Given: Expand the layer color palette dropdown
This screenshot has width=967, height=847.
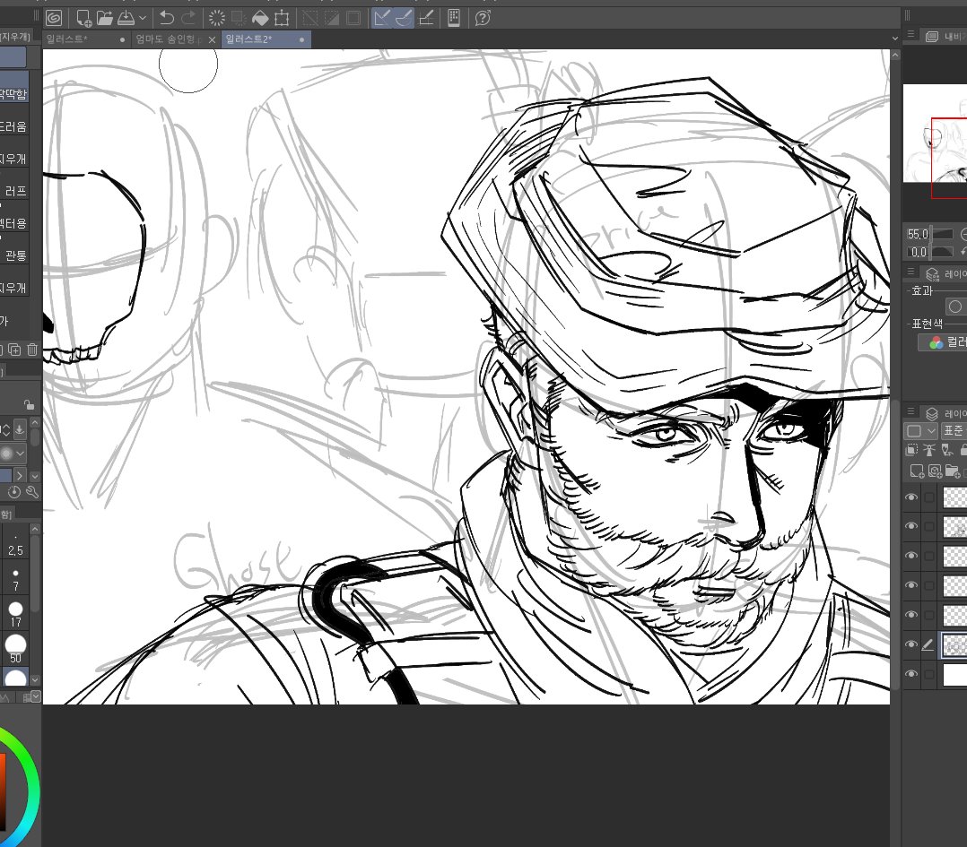Looking at the screenshot, I should (x=930, y=431).
